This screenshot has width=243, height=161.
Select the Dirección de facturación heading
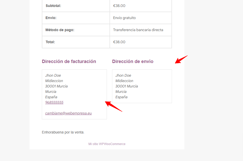pyautogui.click(x=69, y=61)
